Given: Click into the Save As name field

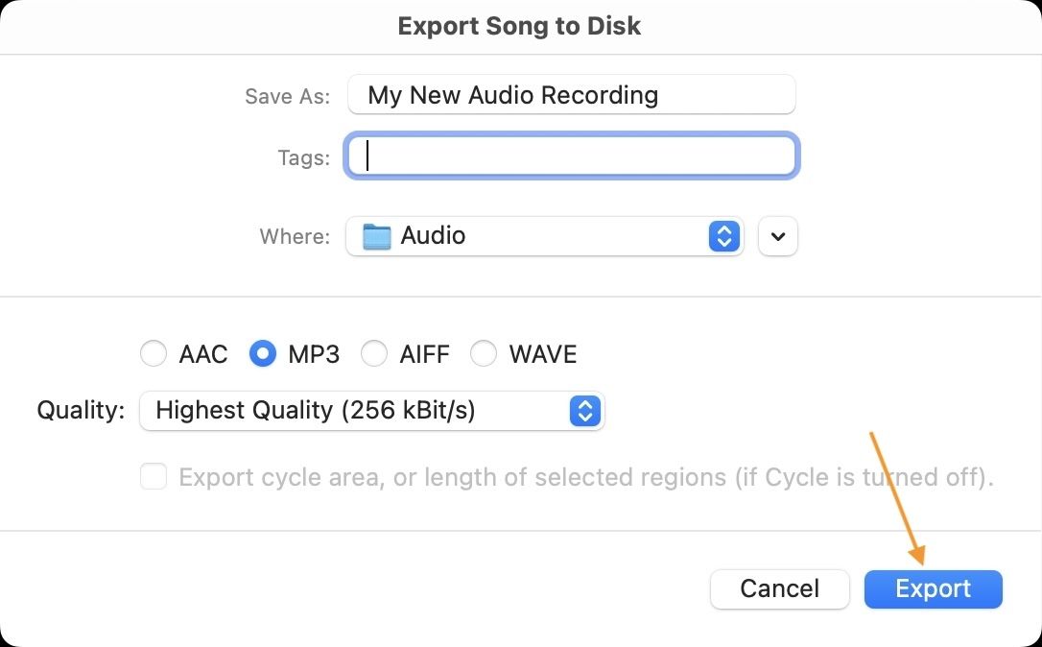Looking at the screenshot, I should tap(571, 95).
